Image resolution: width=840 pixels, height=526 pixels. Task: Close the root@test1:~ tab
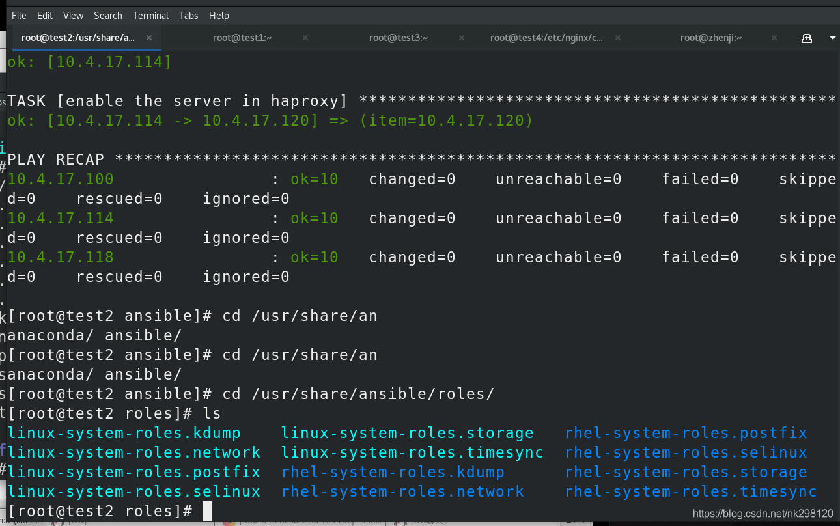coord(305,38)
